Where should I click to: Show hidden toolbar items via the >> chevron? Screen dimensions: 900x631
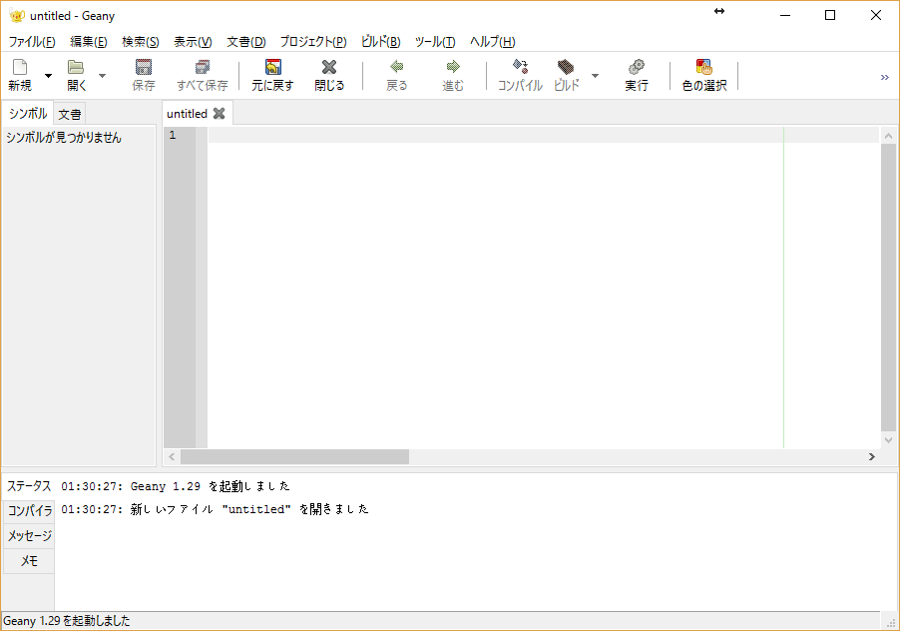tap(883, 75)
